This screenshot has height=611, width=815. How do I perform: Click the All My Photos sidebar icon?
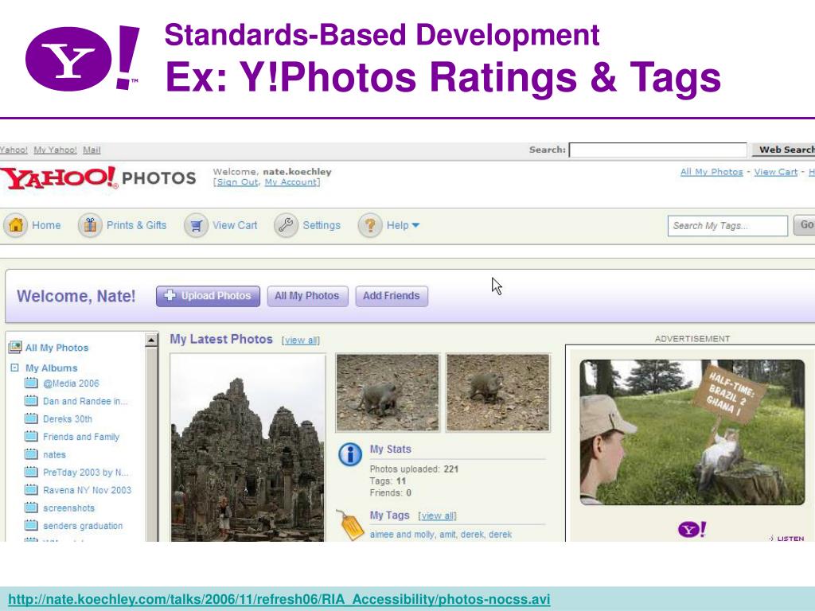[15, 347]
